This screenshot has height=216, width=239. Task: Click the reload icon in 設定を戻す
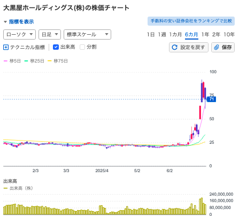[x=174, y=47]
